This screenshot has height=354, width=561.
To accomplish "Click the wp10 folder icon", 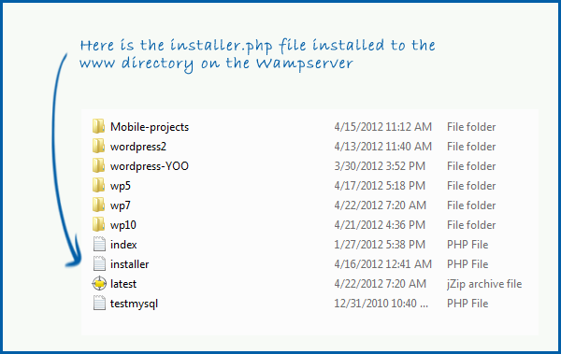I will click(98, 225).
